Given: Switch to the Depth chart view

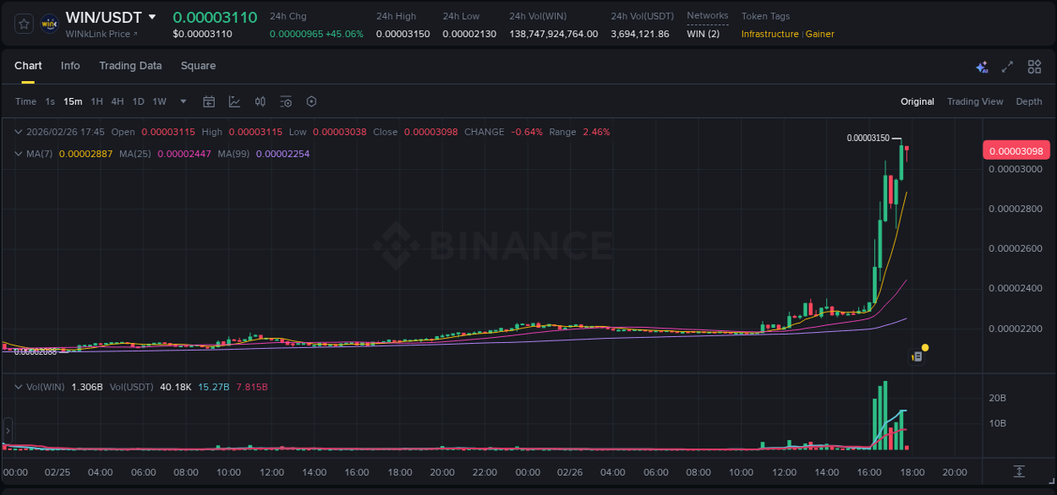Looking at the screenshot, I should click(x=1028, y=101).
